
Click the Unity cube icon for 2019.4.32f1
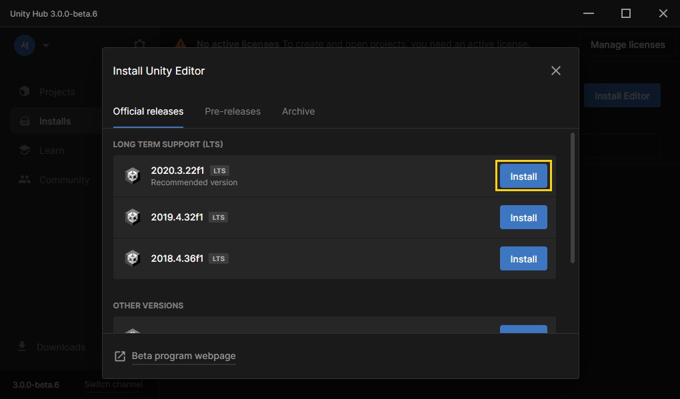point(132,217)
